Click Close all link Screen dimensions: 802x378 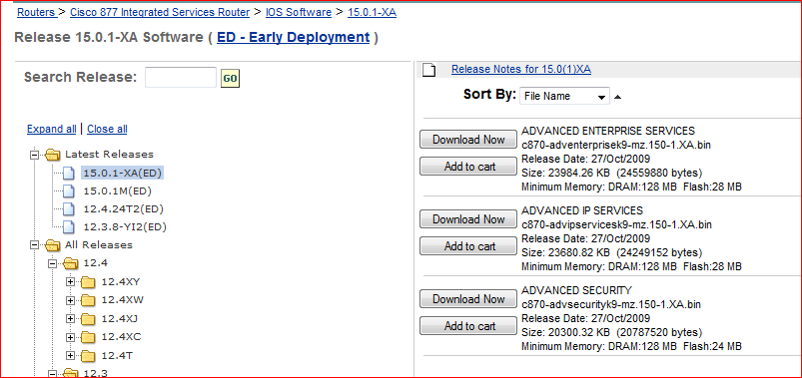point(107,130)
